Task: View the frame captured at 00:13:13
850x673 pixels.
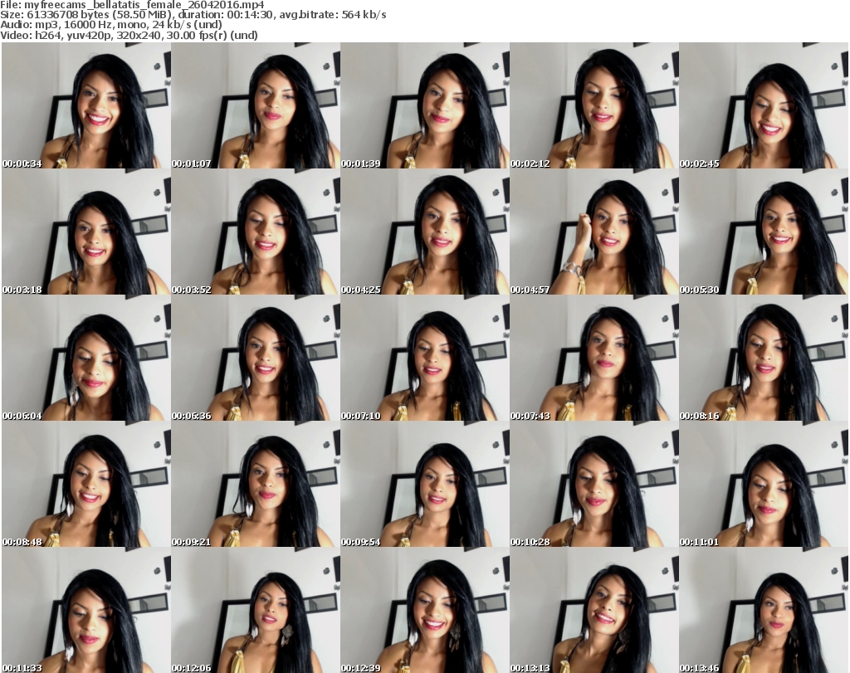Action: pyautogui.click(x=594, y=610)
